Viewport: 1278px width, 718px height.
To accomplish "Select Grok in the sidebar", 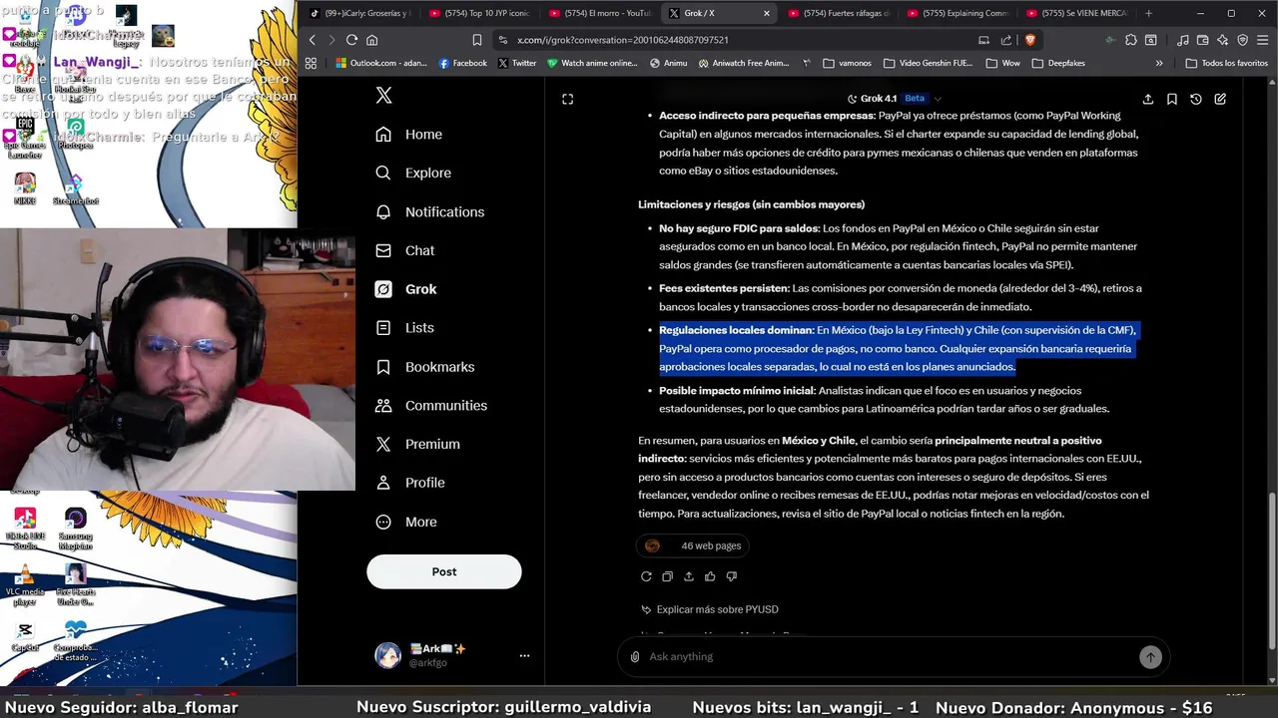I will click(x=405, y=289).
